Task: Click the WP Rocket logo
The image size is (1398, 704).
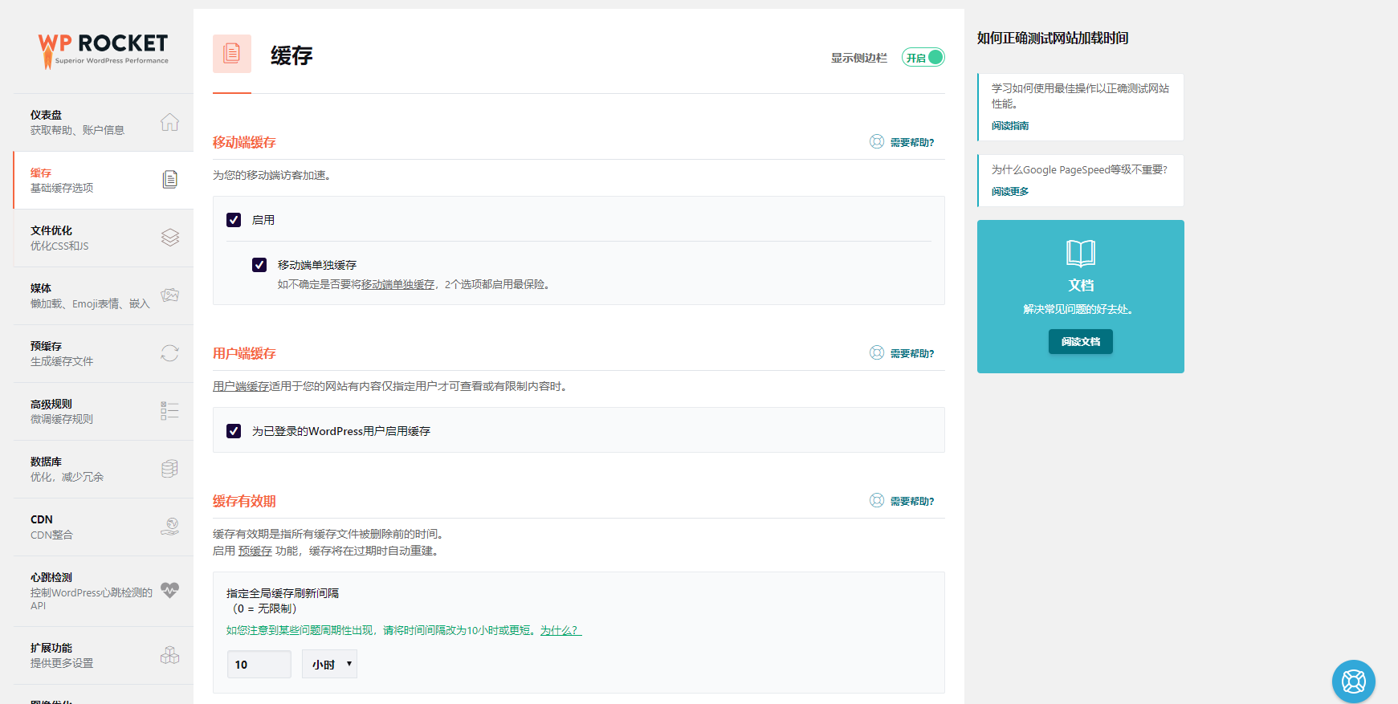Action: (x=103, y=50)
